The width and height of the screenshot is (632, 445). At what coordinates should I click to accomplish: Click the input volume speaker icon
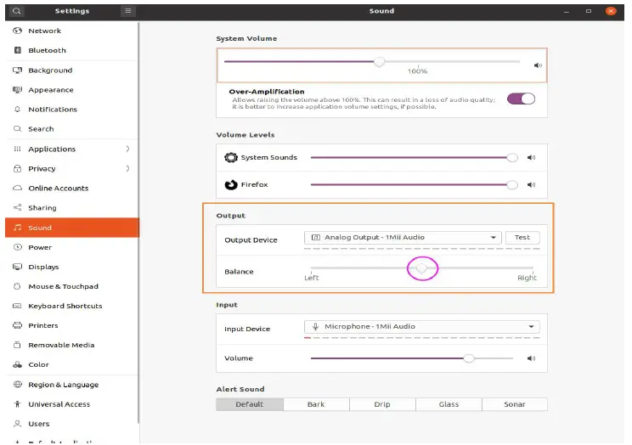point(532,358)
